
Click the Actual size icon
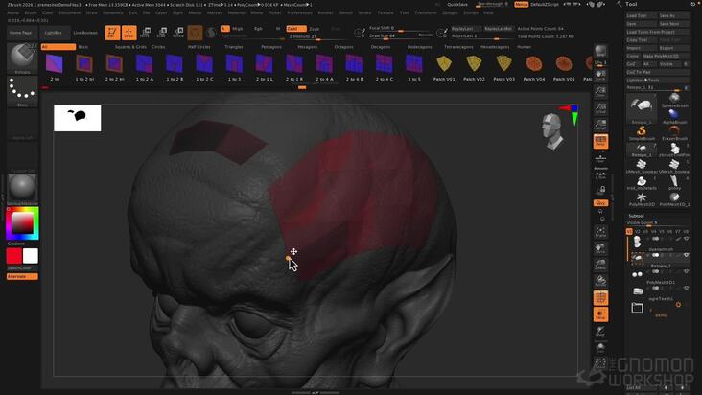(600, 108)
